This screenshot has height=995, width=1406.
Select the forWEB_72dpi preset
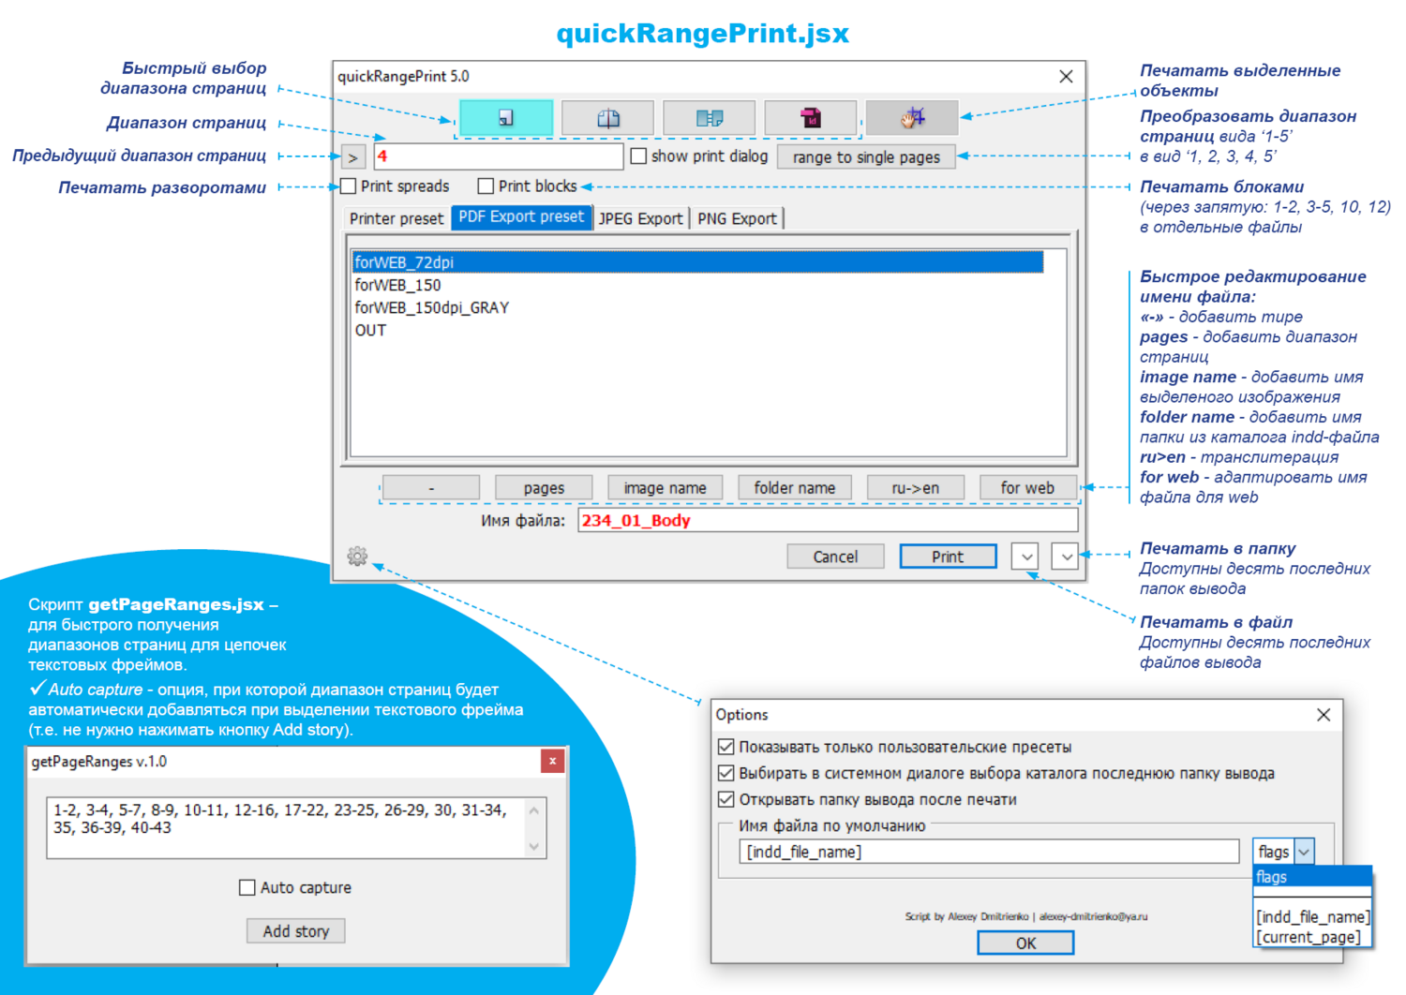coord(697,262)
